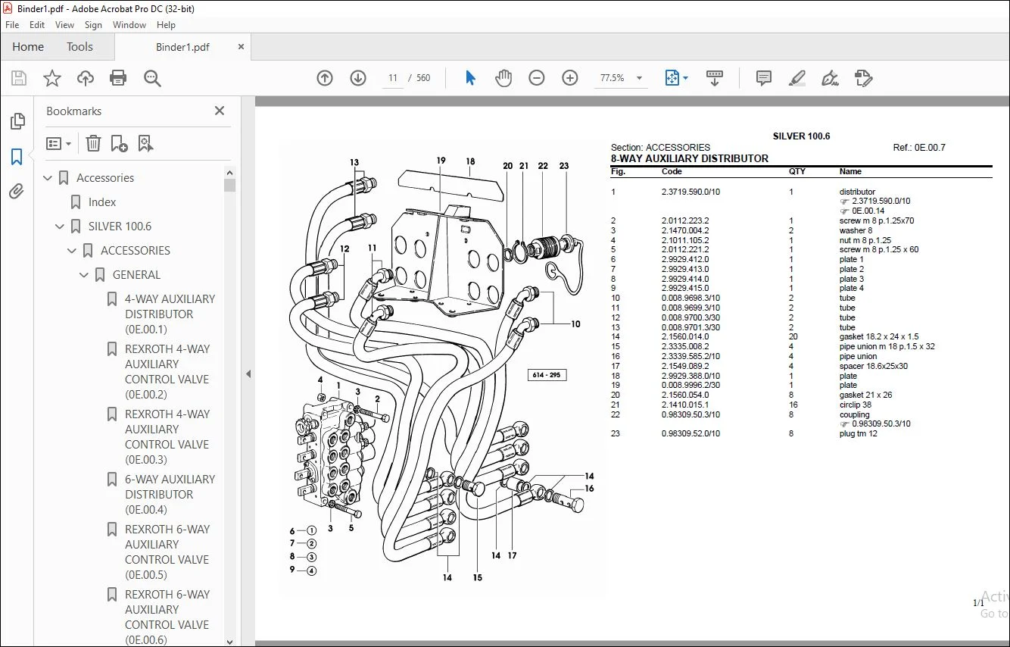Screen dimensions: 1010x647
Task: Add a new bookmark
Action: (119, 143)
